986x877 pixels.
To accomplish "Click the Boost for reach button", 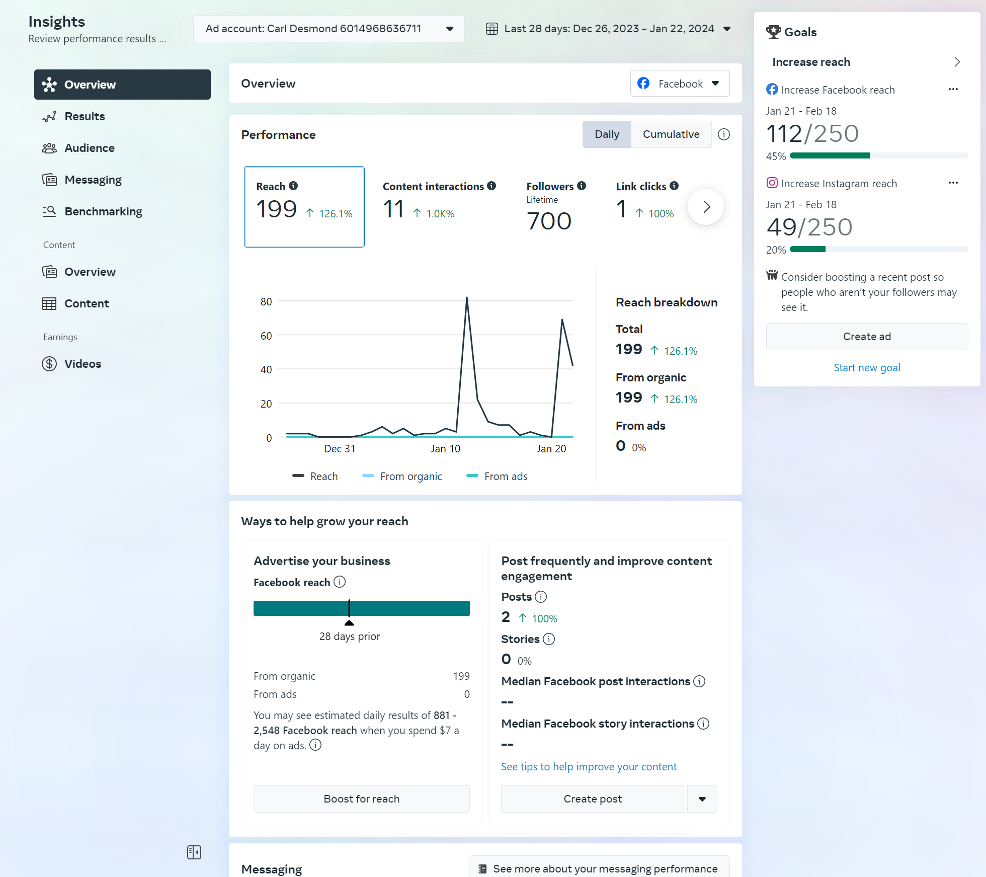I will 362,799.
